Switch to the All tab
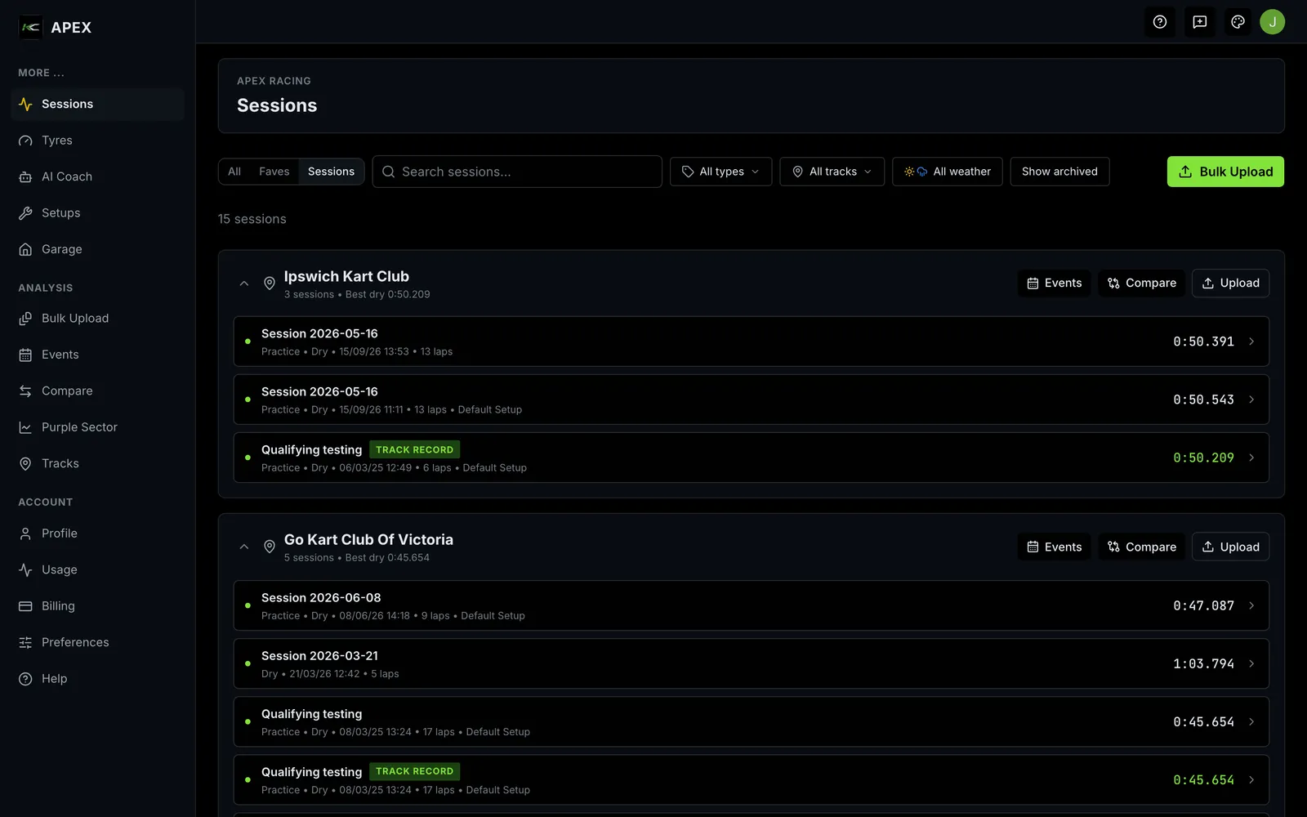Image resolution: width=1307 pixels, height=817 pixels. (x=234, y=172)
